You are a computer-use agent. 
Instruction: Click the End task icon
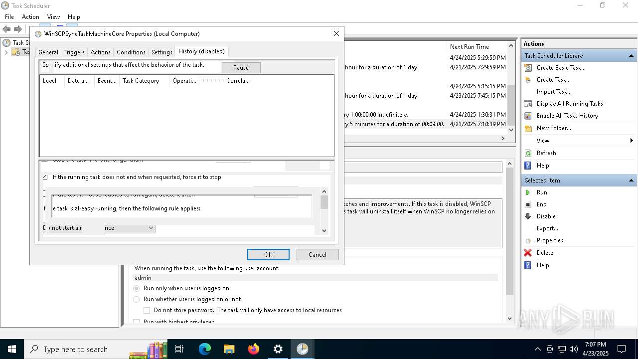point(528,204)
